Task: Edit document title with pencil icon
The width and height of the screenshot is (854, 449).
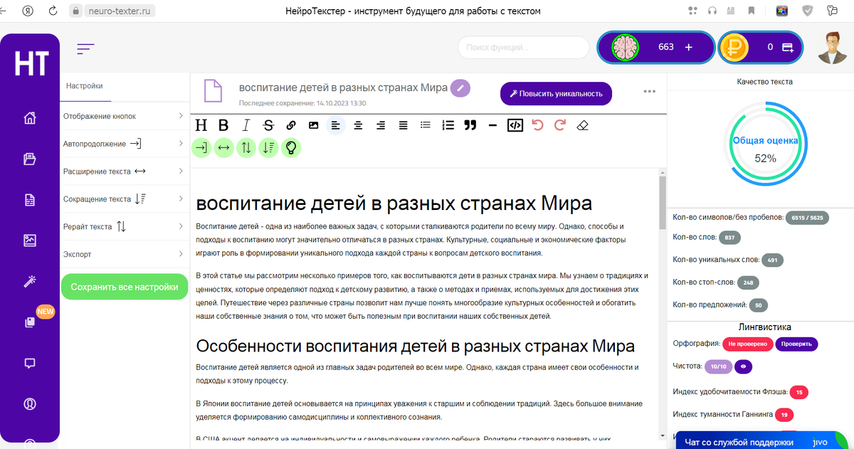Action: (460, 88)
